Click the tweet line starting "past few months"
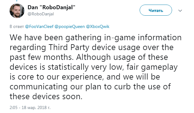The height and width of the screenshot is (113, 194). coord(89,57)
